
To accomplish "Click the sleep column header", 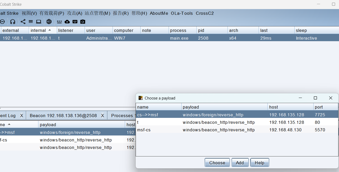I will coord(317,30).
